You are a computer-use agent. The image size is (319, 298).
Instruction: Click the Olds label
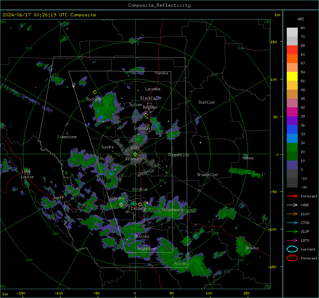(135, 148)
